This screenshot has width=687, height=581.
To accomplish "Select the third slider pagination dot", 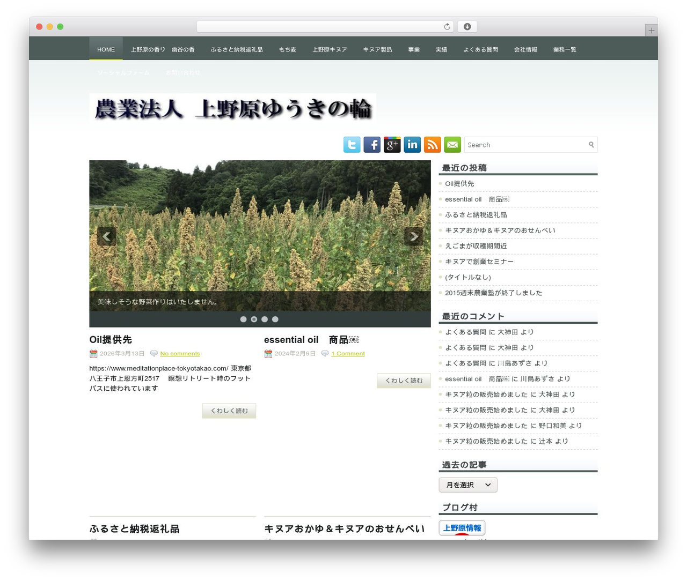I will pos(265,319).
